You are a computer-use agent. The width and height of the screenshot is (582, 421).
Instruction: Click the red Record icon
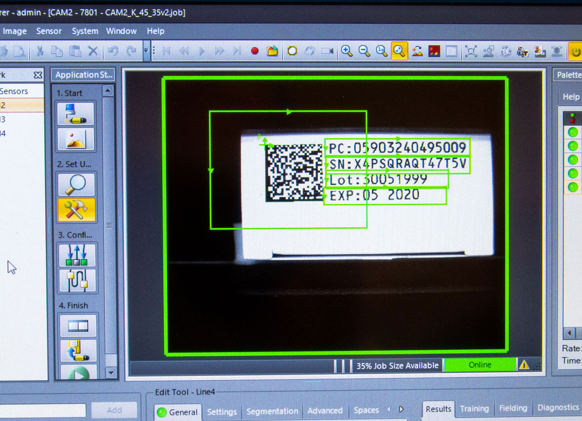[254, 51]
